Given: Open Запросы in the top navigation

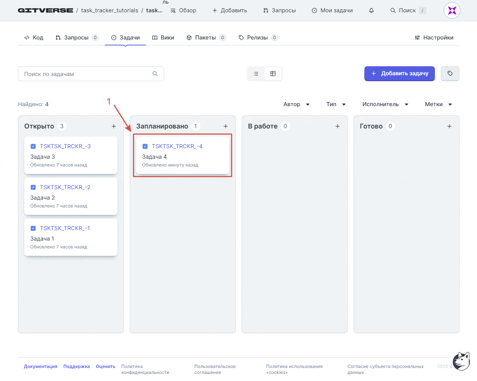Looking at the screenshot, I should (x=279, y=10).
